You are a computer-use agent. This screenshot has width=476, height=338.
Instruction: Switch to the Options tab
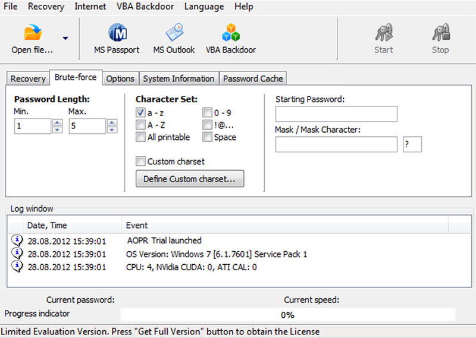(120, 79)
